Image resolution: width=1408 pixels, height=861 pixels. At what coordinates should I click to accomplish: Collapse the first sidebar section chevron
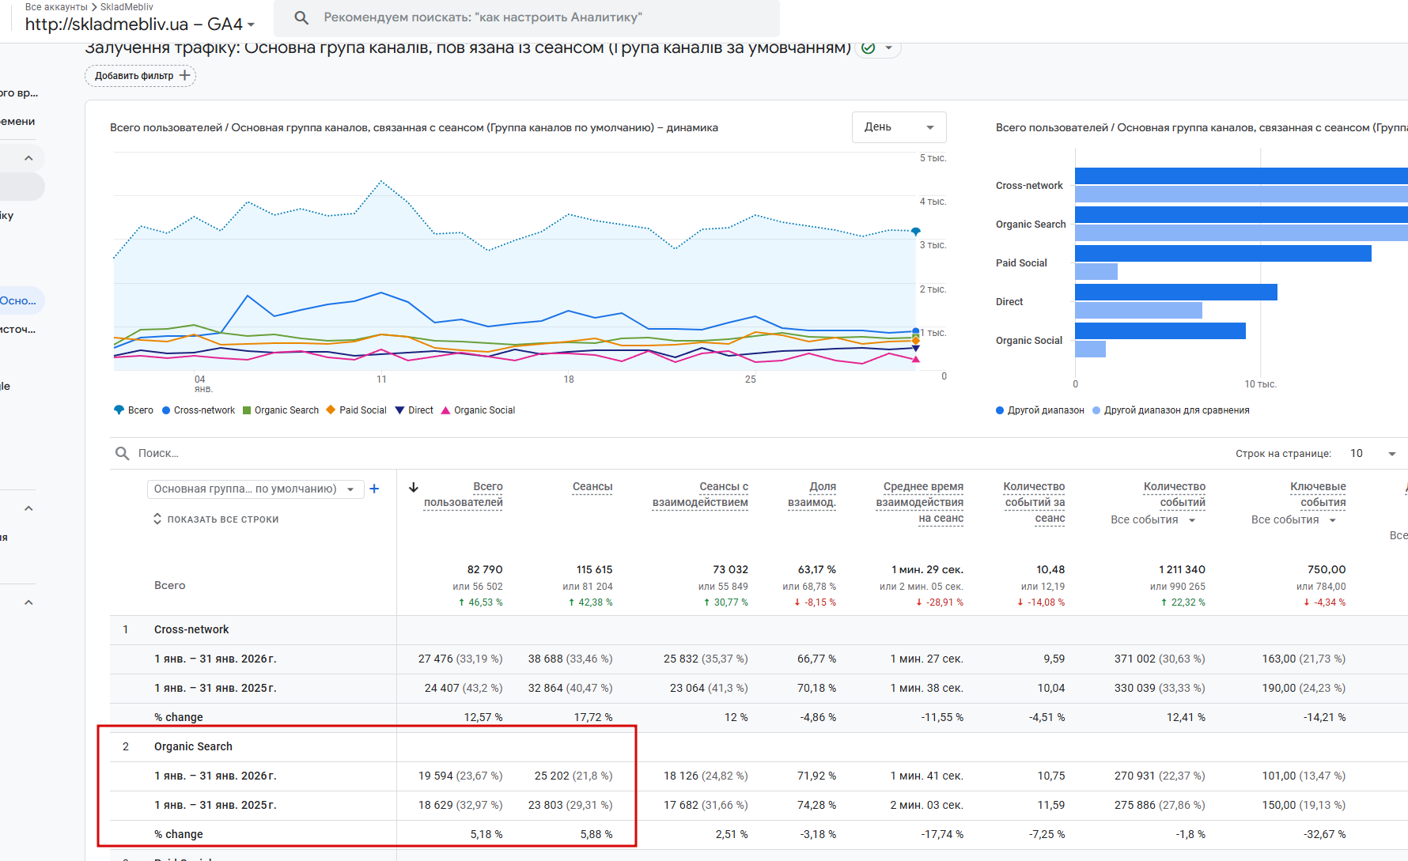click(x=28, y=158)
